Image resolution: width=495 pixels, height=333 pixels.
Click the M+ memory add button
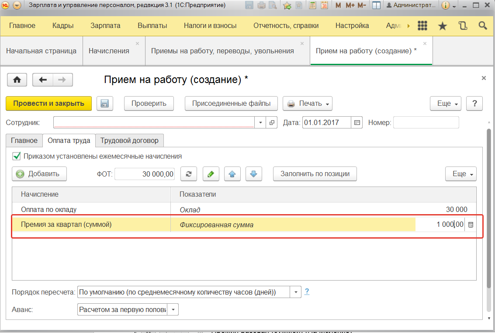point(350,5)
